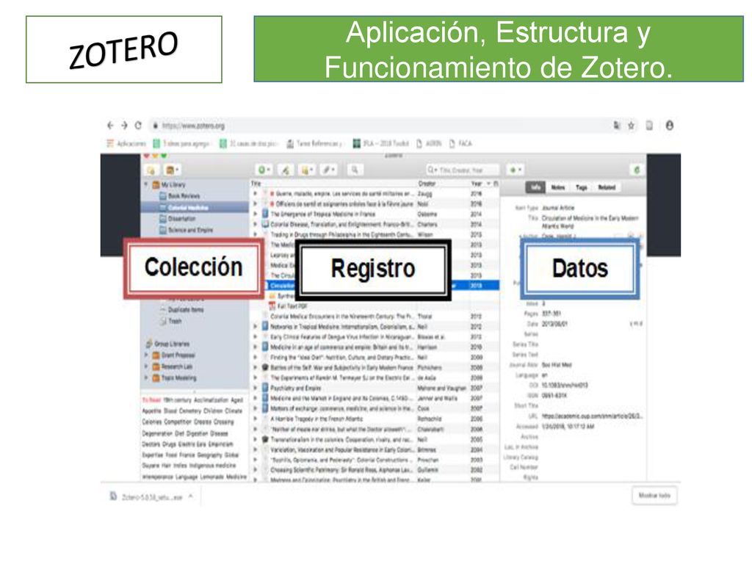Toggle the browser bookmark star
This screenshot has height=564, width=752.
pos(631,126)
